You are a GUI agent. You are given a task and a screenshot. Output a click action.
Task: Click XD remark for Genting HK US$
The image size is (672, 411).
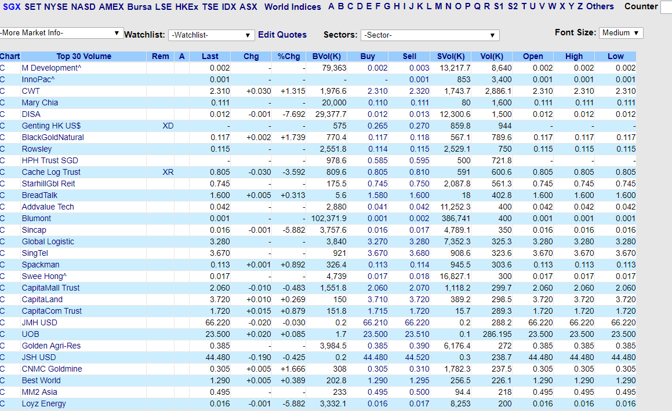coord(168,126)
